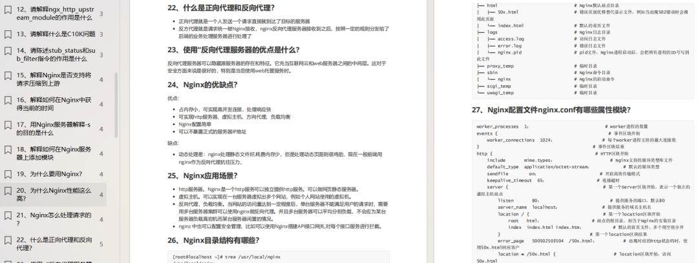
Task: Go to outline entry 15、解释Nginx是否支持将请求压缩到上游
Action: click(54, 79)
